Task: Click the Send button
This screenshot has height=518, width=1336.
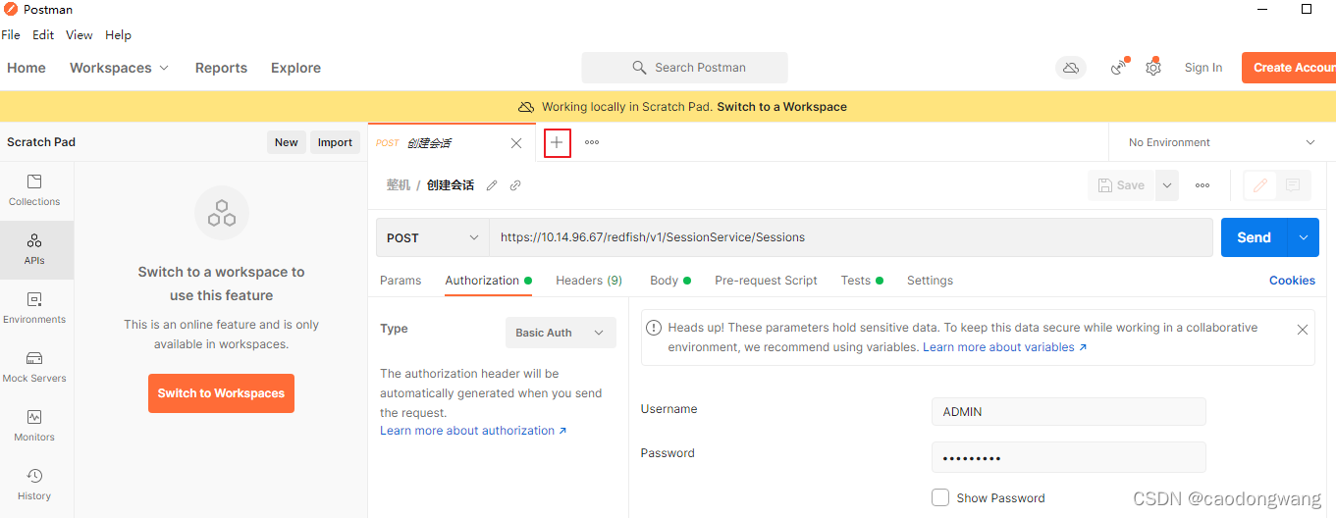Action: point(1254,237)
